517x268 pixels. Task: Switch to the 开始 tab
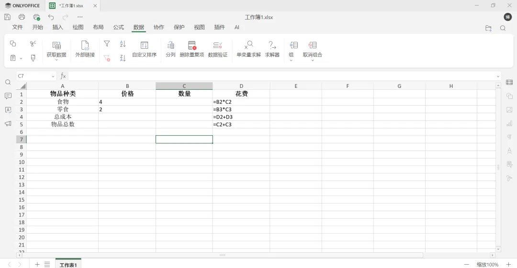38,27
